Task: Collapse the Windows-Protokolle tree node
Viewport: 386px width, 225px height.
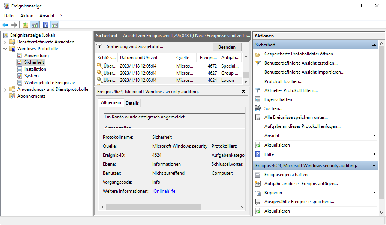Action: coord(5,49)
